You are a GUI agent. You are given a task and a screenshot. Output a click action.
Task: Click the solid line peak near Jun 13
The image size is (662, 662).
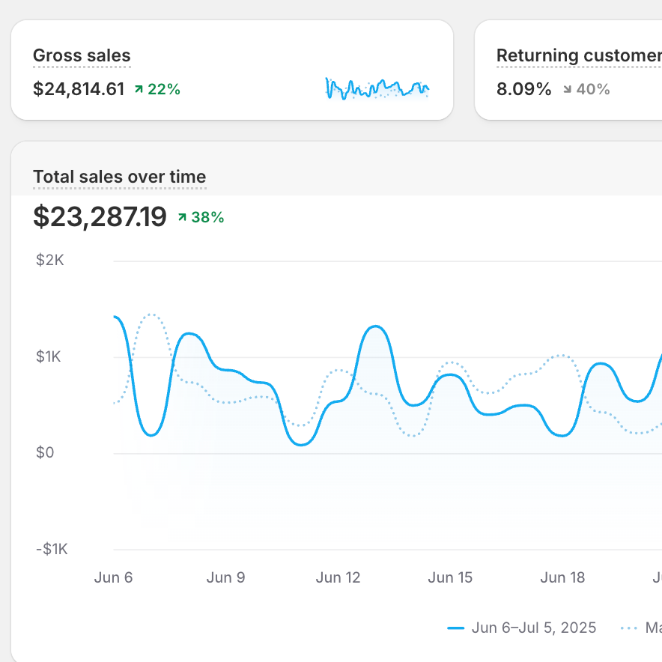pos(375,327)
